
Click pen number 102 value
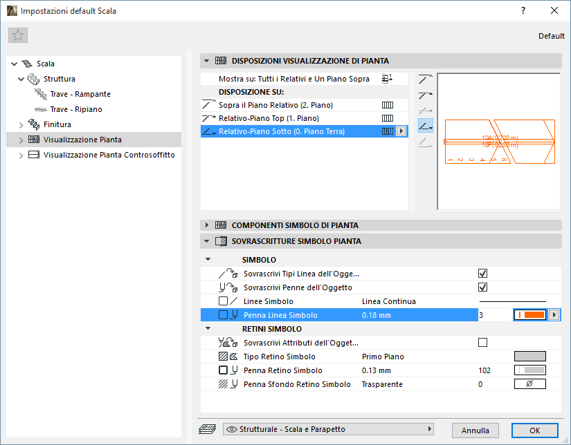(484, 370)
